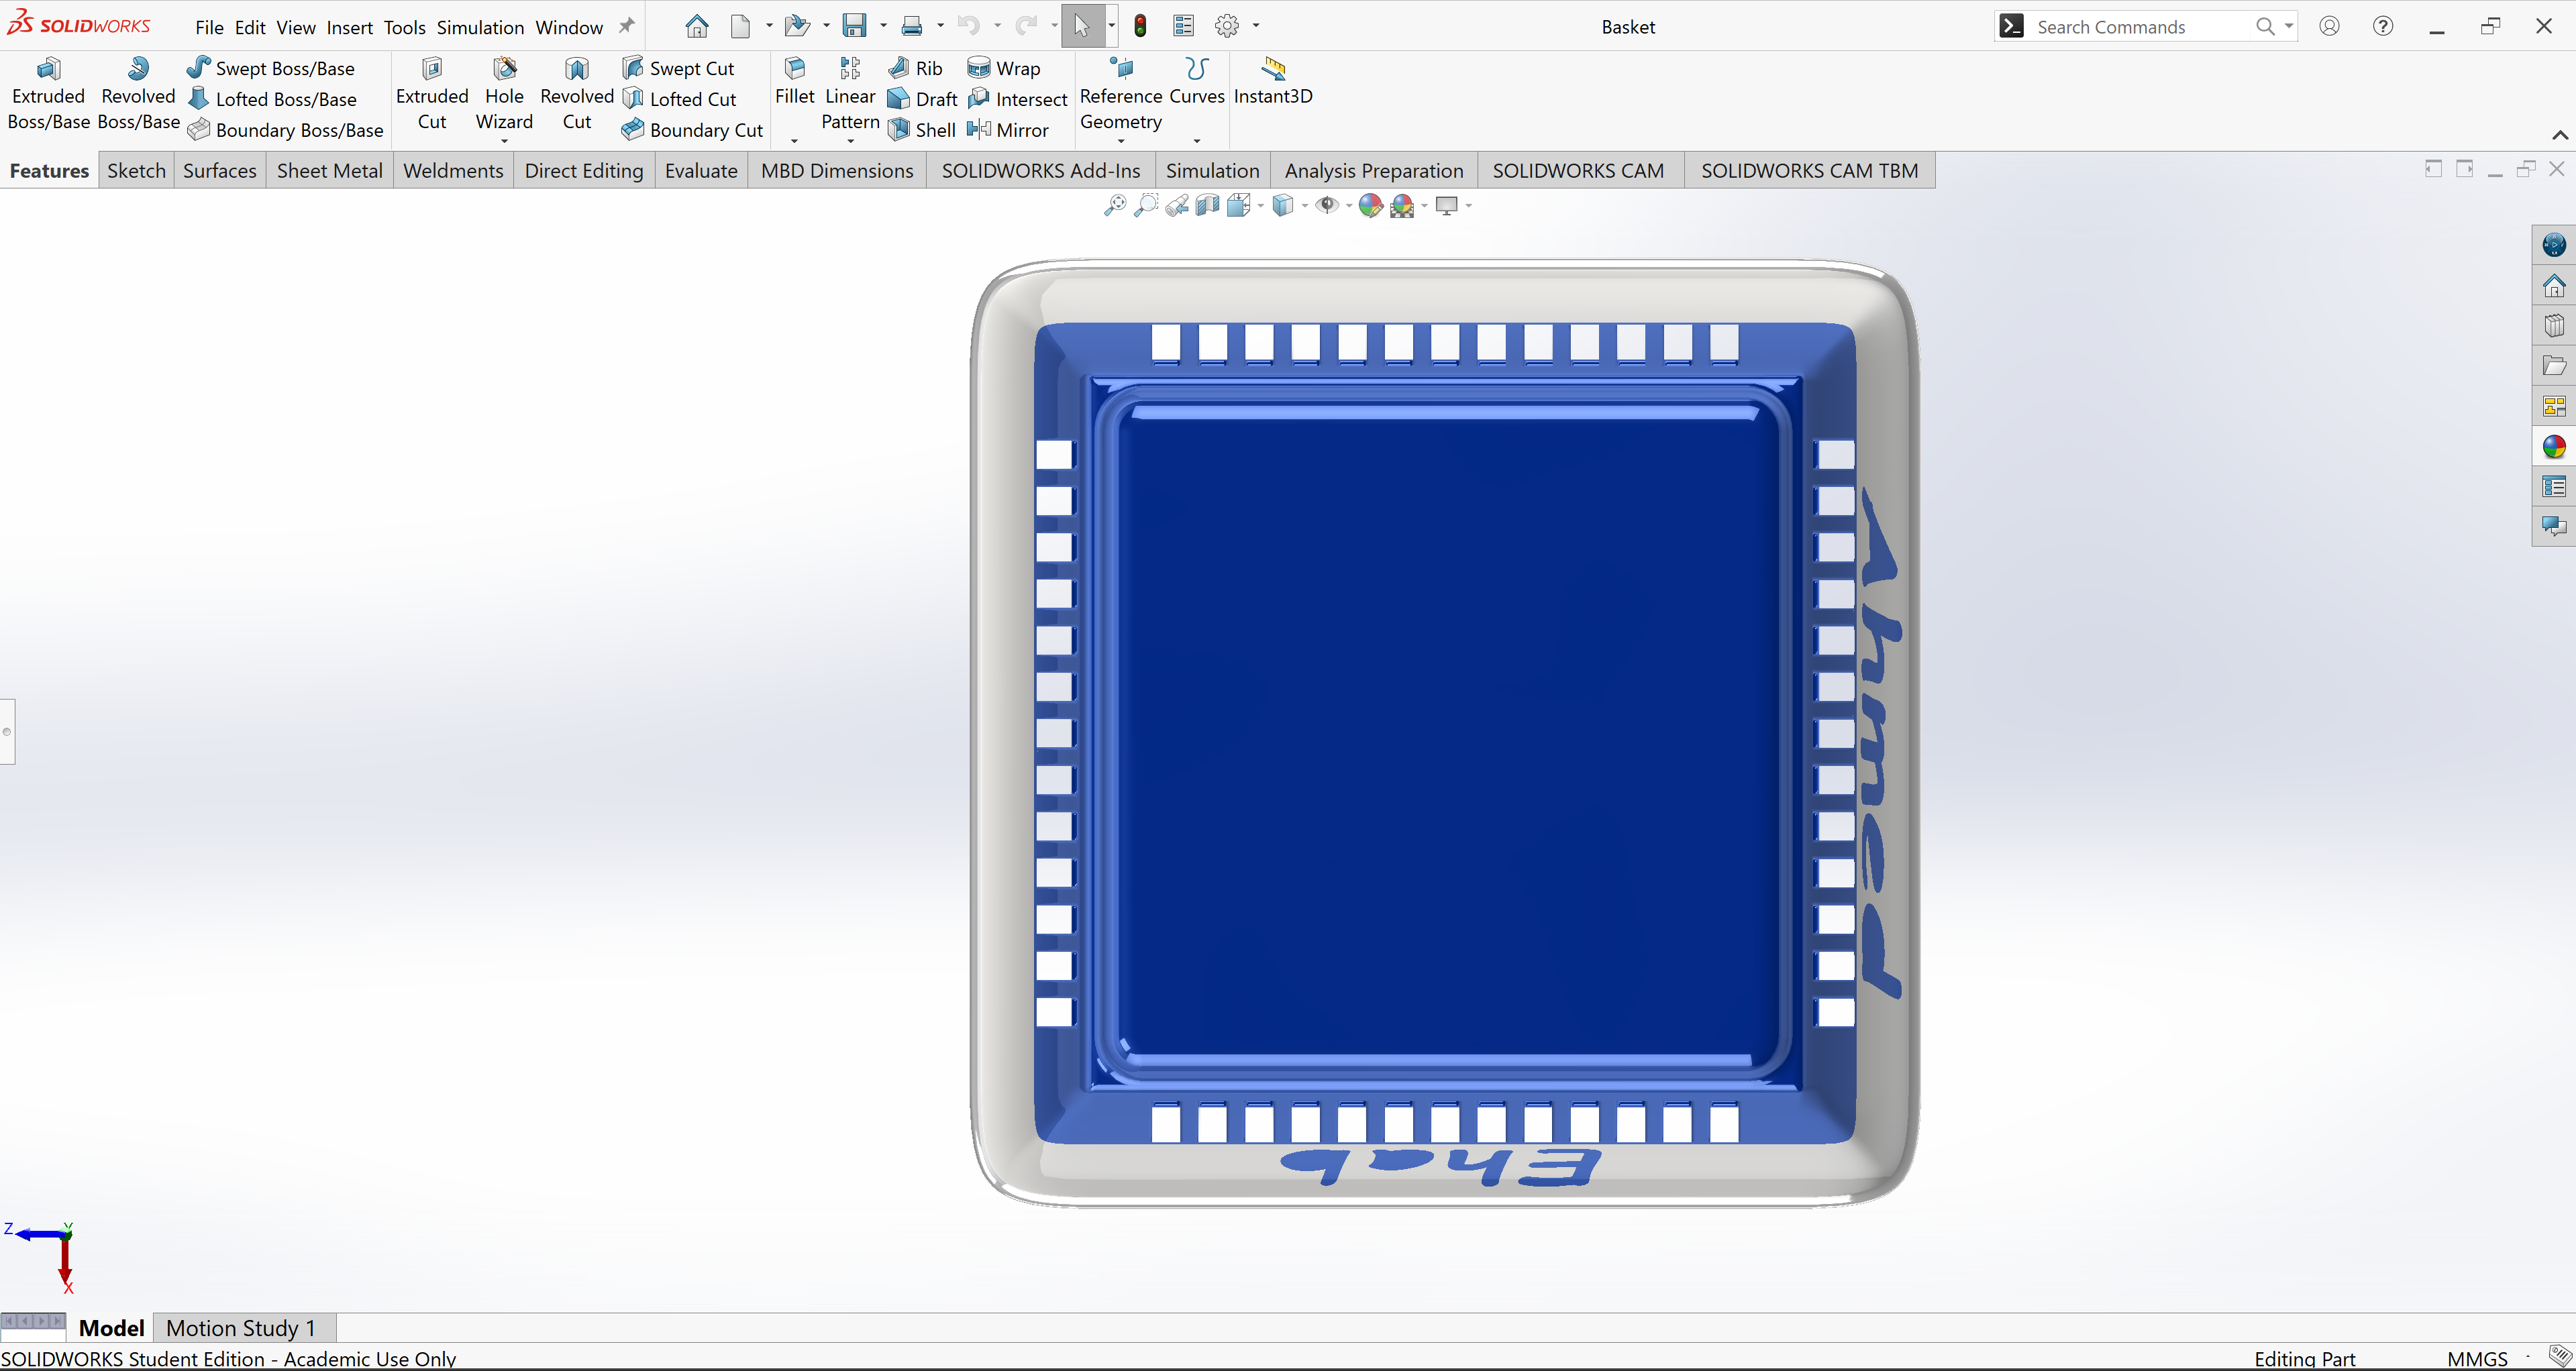Viewport: 2576px width, 1371px height.
Task: Open Appearances task pane color ball
Action: pos(2554,447)
